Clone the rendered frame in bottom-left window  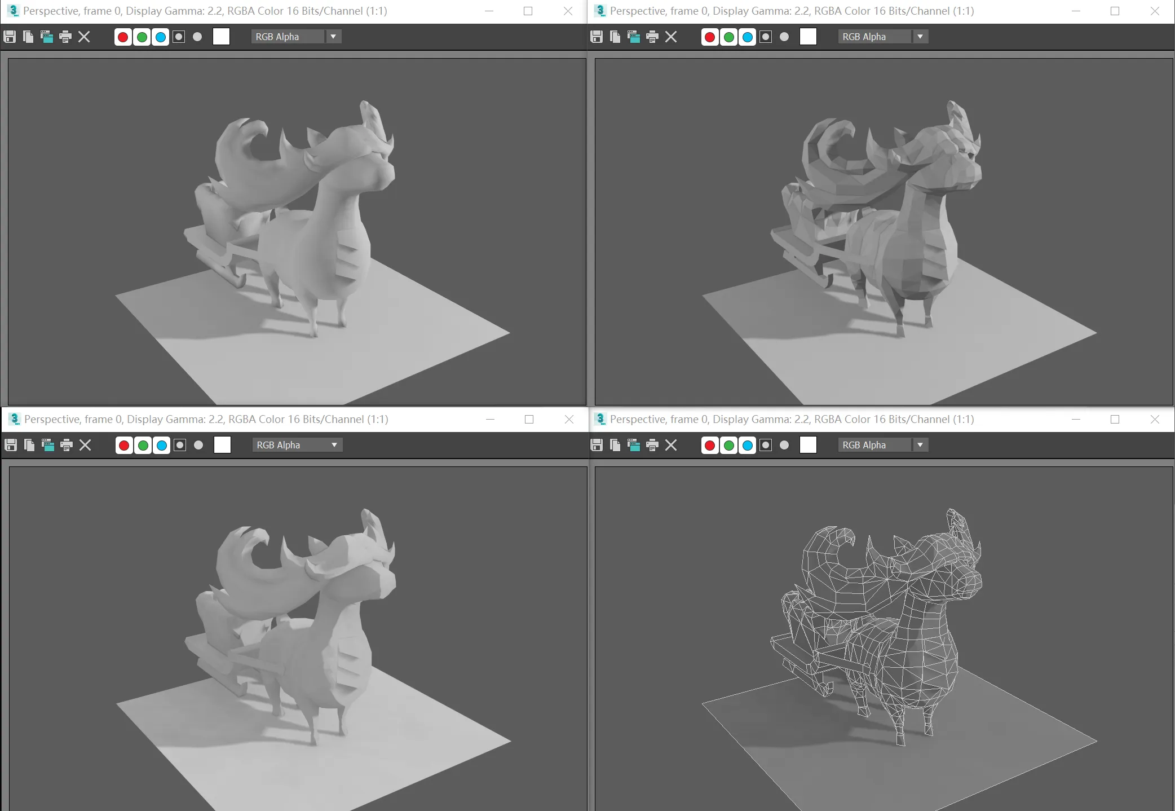click(48, 445)
